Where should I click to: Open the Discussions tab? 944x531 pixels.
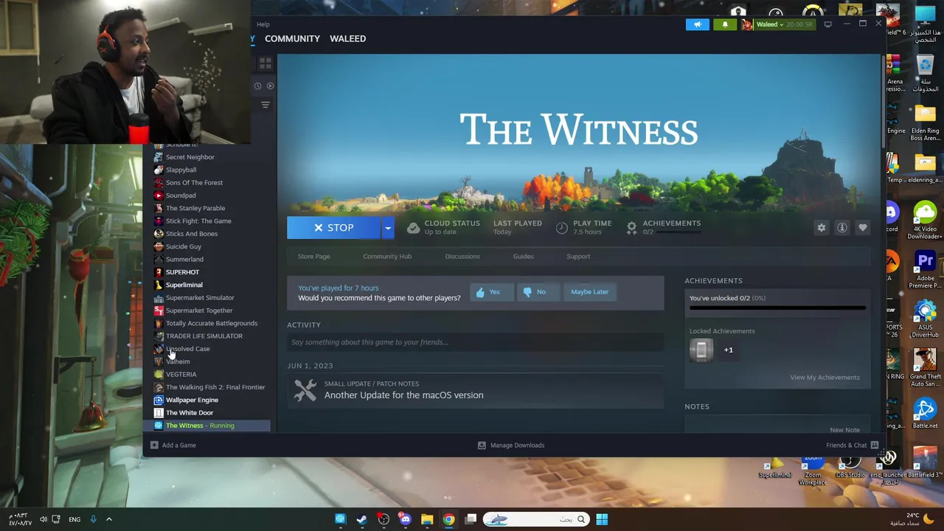click(462, 257)
